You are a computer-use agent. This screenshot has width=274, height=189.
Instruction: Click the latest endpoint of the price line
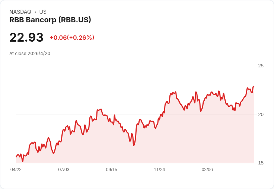click(254, 86)
